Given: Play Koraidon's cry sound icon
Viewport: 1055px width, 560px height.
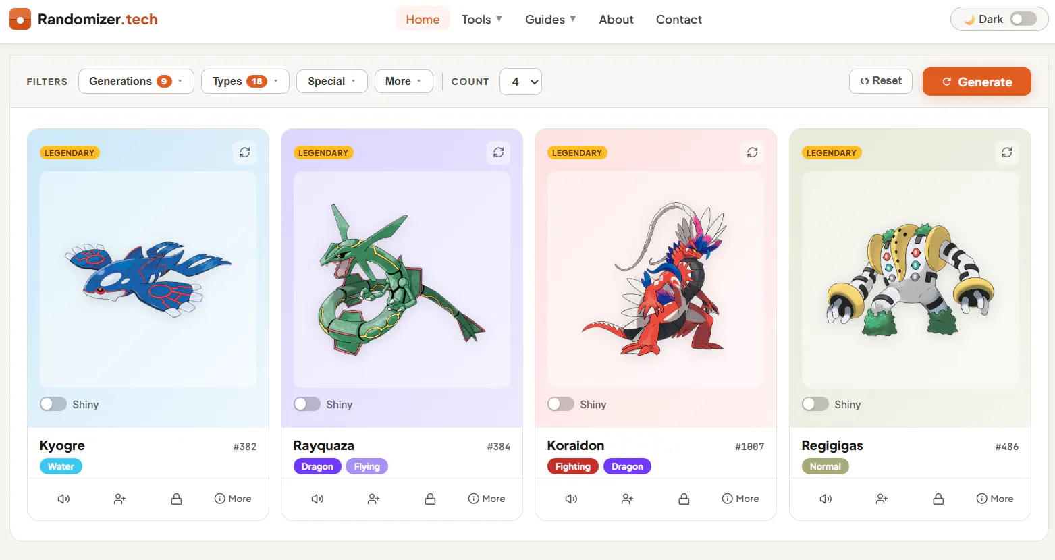Looking at the screenshot, I should click(571, 499).
